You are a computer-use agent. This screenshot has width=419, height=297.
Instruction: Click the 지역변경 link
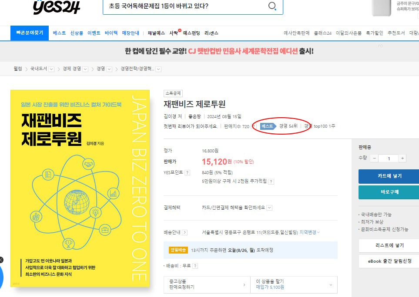pyautogui.click(x=309, y=232)
